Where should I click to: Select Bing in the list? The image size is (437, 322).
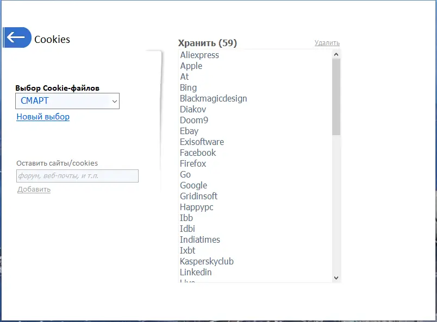coord(188,88)
